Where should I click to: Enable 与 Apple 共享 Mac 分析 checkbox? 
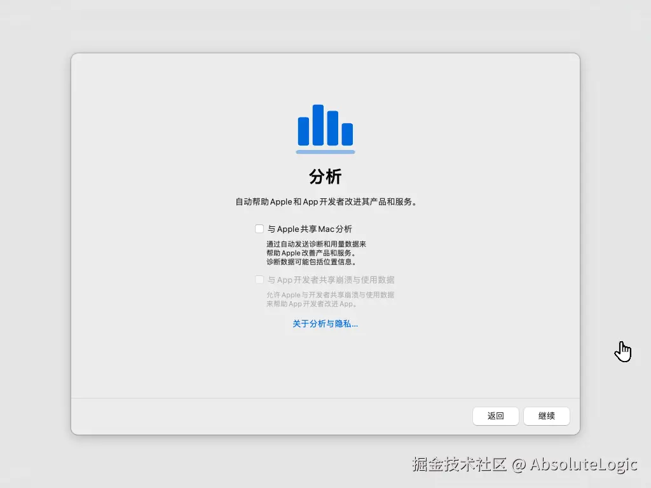pyautogui.click(x=259, y=229)
